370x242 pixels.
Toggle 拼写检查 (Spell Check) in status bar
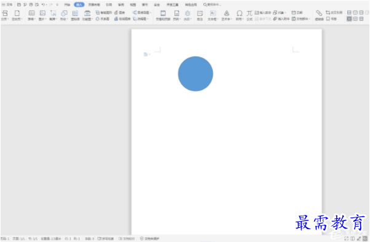pos(106,239)
